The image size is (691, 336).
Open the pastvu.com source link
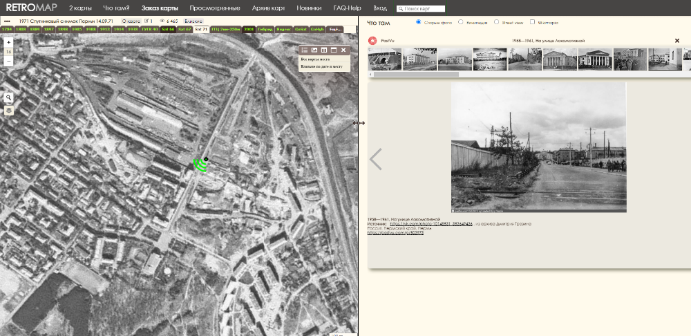[395, 232]
